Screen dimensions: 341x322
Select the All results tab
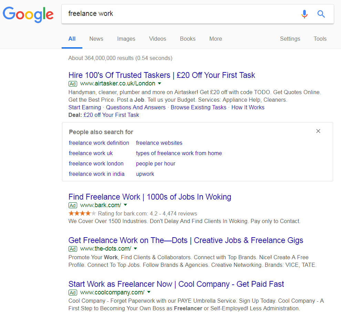click(72, 39)
